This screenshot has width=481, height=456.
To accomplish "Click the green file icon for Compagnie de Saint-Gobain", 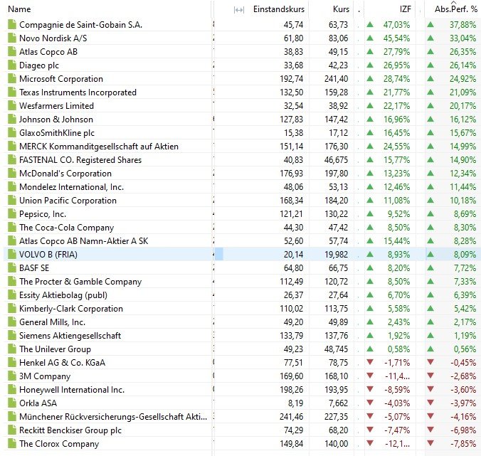I will click(x=12, y=24).
